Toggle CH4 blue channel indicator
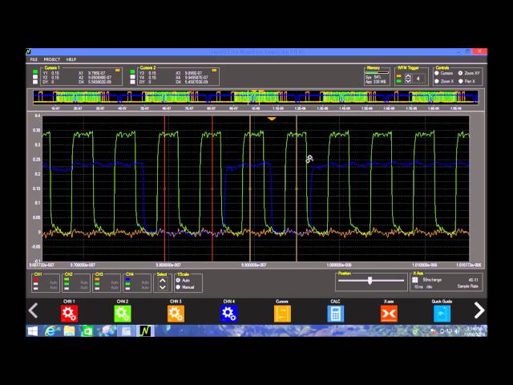The width and height of the screenshot is (513, 385). tap(127, 280)
